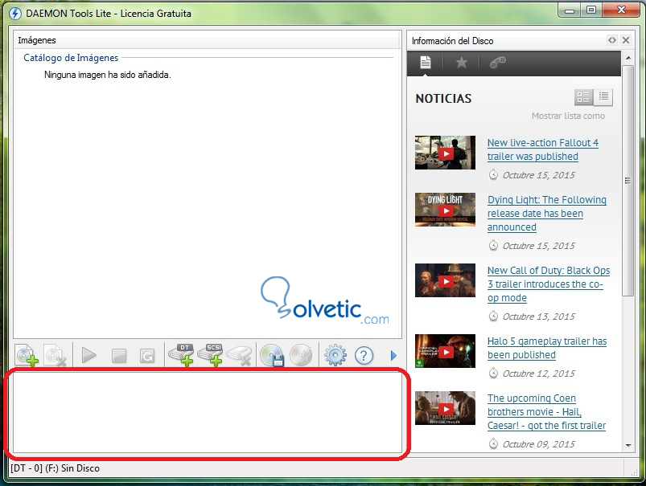Click the date "Octubre 09, 2015"
646x486 pixels.
538,444
